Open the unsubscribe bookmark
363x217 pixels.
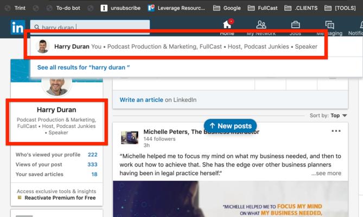pyautogui.click(x=120, y=8)
